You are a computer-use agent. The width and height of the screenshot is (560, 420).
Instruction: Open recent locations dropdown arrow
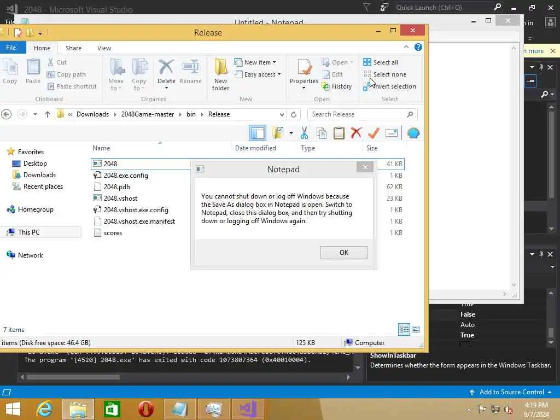coord(35,114)
